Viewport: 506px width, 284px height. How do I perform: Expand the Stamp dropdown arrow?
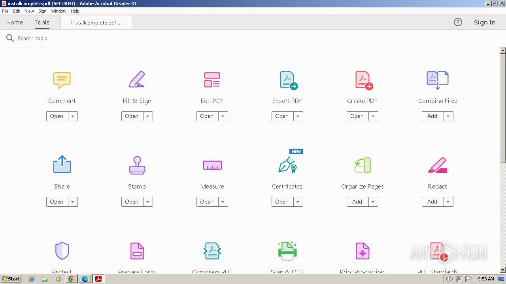pos(148,202)
